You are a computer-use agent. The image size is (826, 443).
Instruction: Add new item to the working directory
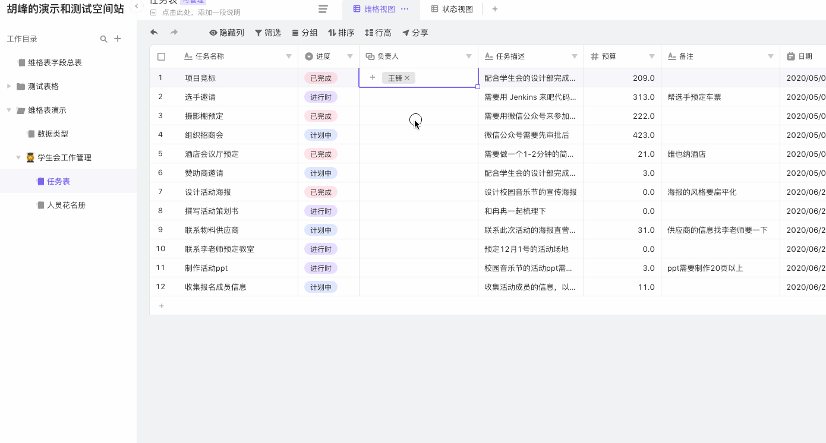[x=118, y=39]
